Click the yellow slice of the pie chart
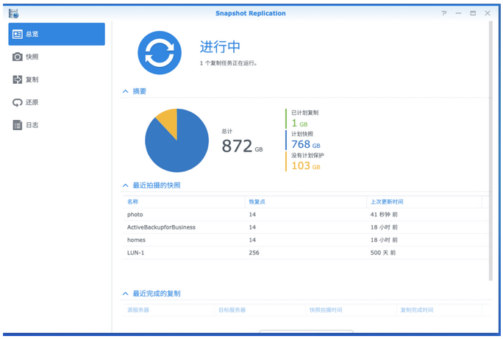503x339 pixels. coord(168,123)
